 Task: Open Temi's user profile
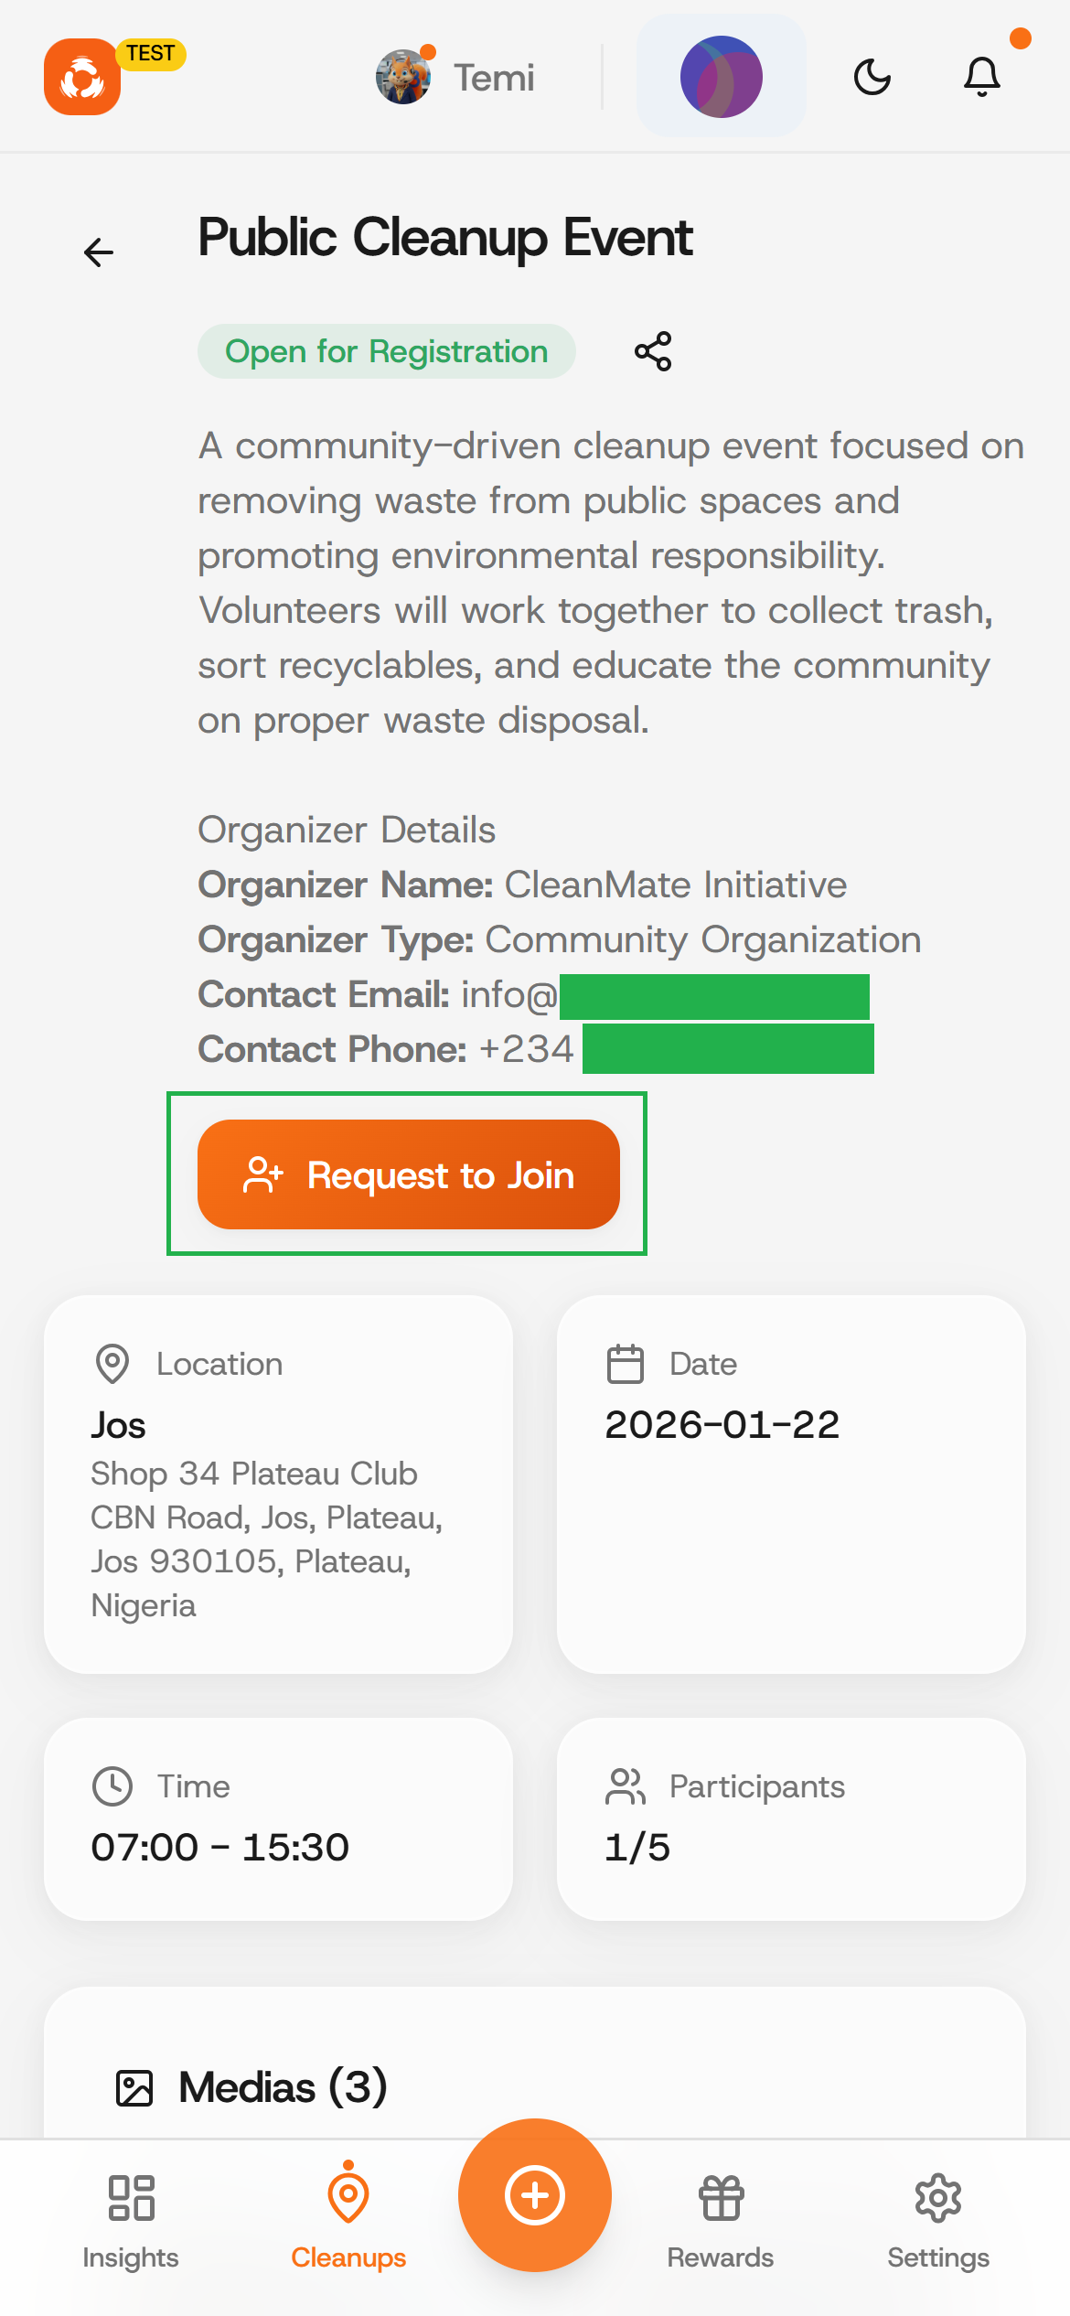(455, 78)
